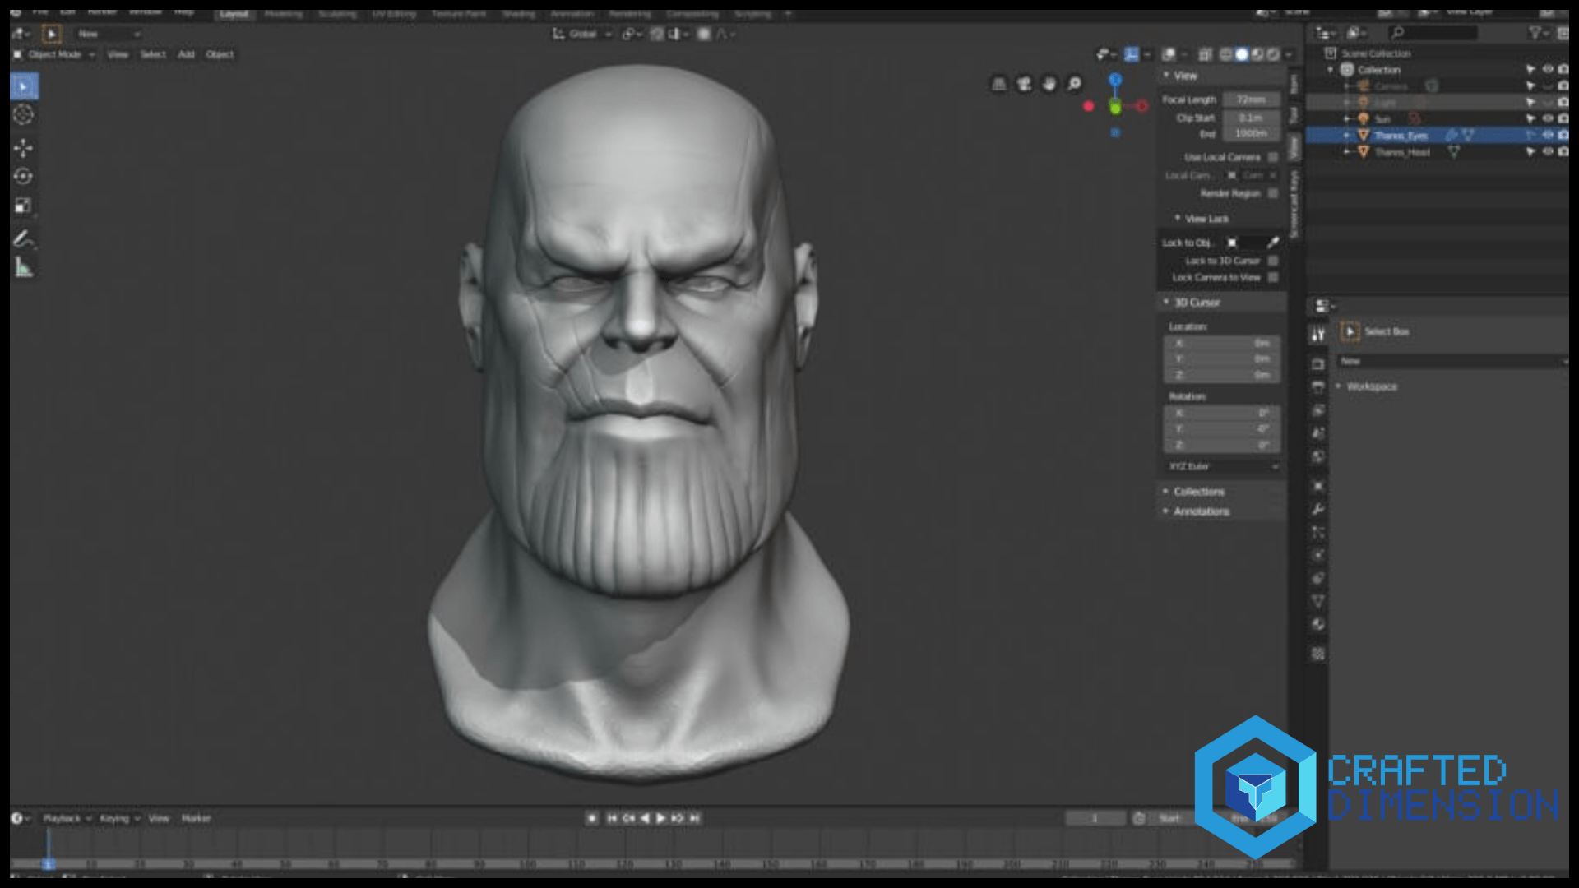Select the Rotate tool
Screen dimensions: 1579x888
(x=24, y=177)
